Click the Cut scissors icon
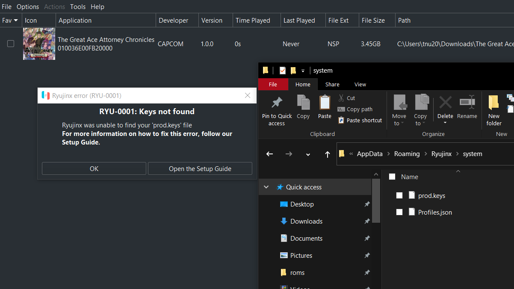 [x=341, y=98]
